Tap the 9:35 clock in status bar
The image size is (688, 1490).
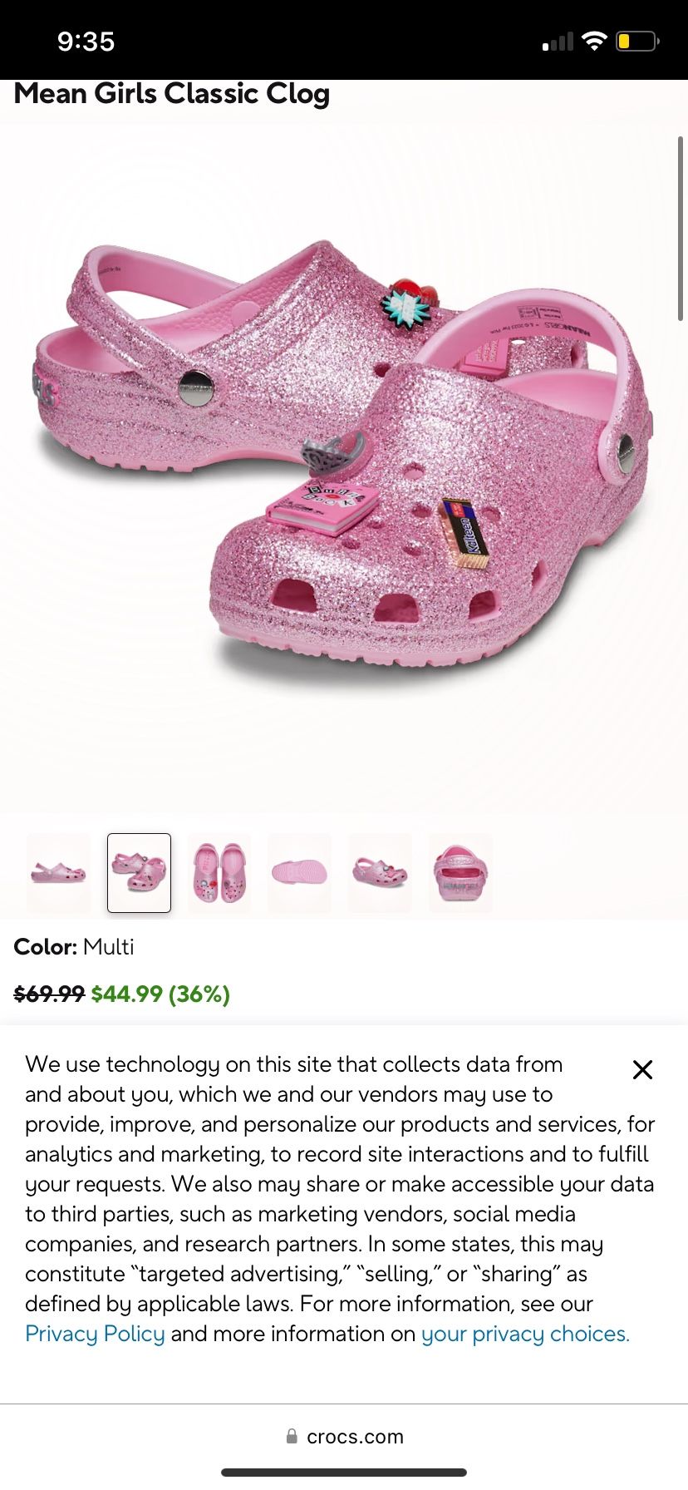(x=86, y=41)
